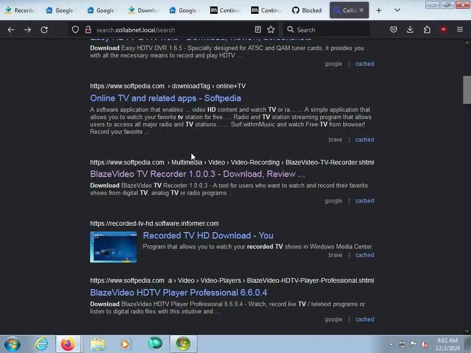Click the page vertical scrollbar thumb
The width and height of the screenshot is (471, 353).
point(467,90)
